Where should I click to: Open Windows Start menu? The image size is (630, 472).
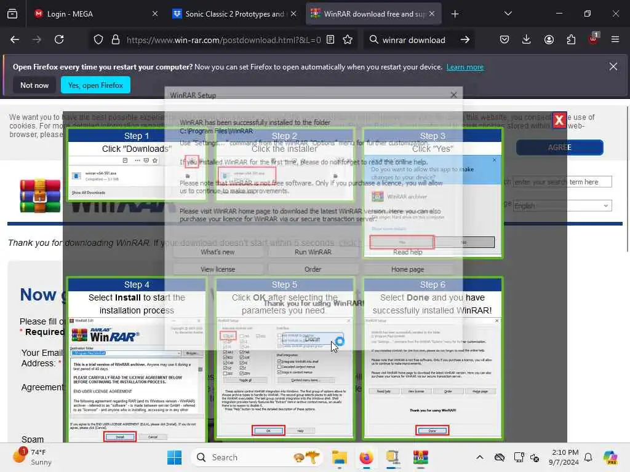(x=174, y=457)
